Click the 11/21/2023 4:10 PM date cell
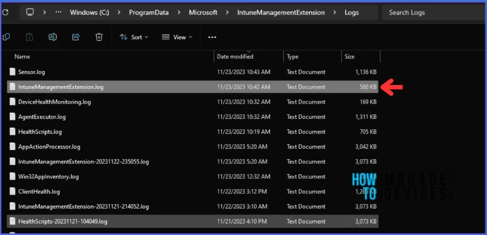This screenshot has width=487, height=235. 242,221
